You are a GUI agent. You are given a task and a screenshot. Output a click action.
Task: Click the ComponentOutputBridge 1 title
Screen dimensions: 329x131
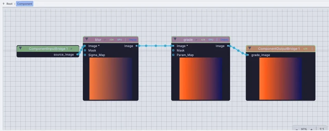pyautogui.click(x=279, y=49)
